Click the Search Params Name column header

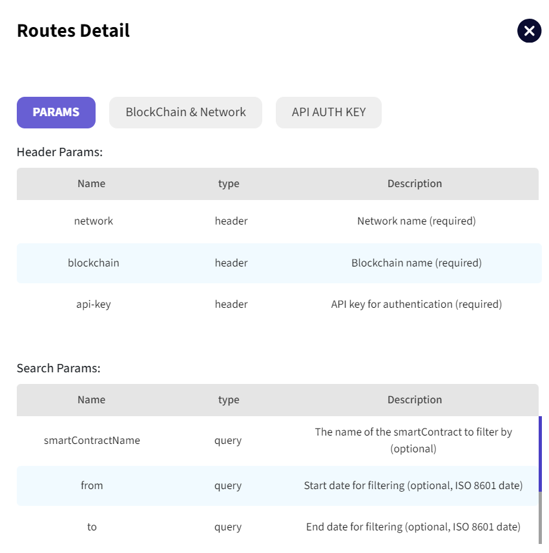pyautogui.click(x=91, y=400)
